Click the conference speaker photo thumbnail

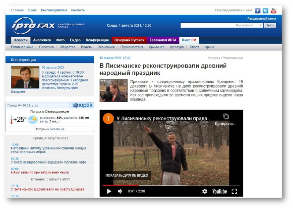[x=25, y=77]
